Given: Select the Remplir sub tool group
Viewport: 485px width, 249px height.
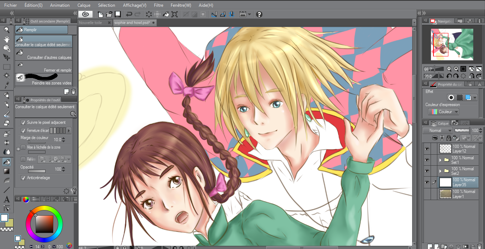Looking at the screenshot, I should point(42,30).
